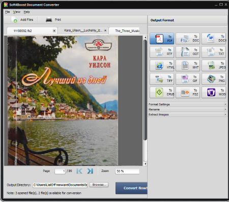
Task: Select the To PNG output format
Action: (214, 79)
